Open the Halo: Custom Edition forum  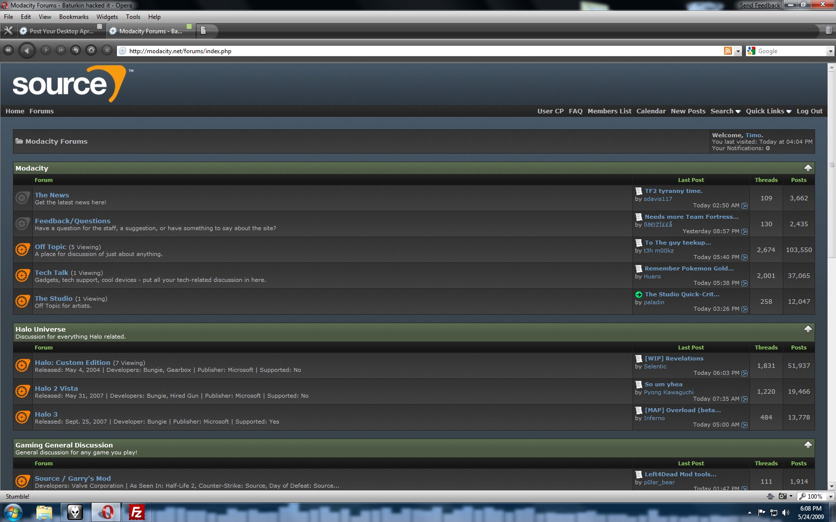pyautogui.click(x=73, y=362)
